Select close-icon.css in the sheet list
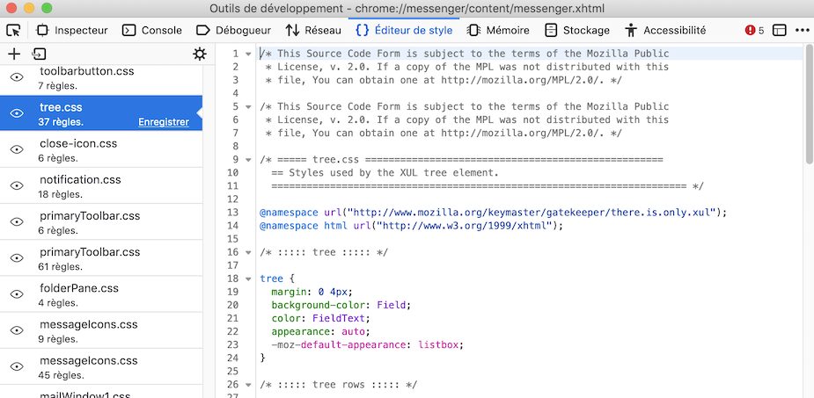 tap(101, 149)
